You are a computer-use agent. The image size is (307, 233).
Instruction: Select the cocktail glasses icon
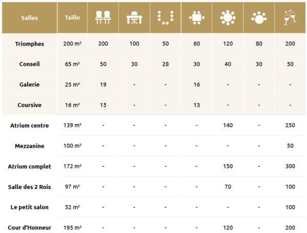point(290,18)
